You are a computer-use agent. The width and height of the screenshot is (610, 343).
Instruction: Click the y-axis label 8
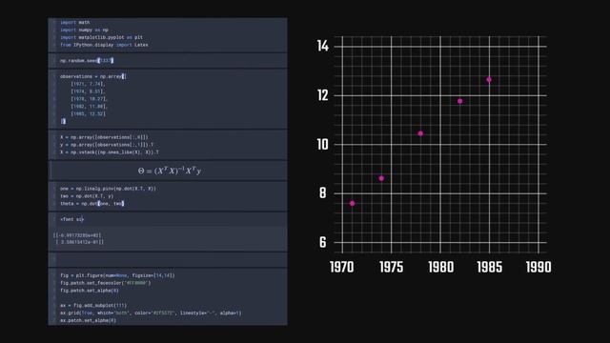coord(323,192)
